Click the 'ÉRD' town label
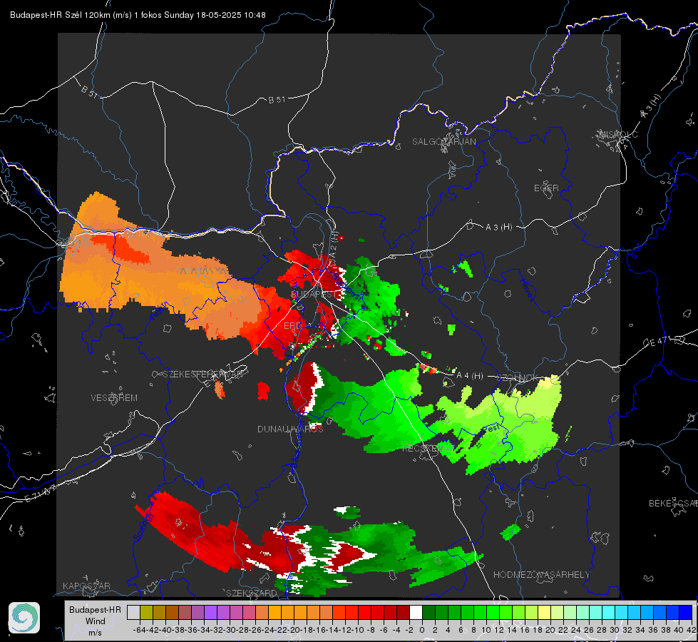The width and height of the screenshot is (698, 642). [x=292, y=326]
